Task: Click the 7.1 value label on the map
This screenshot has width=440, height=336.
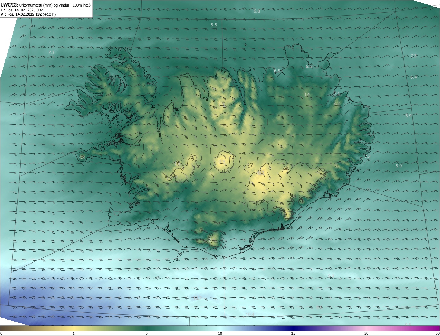Action: coord(337,93)
